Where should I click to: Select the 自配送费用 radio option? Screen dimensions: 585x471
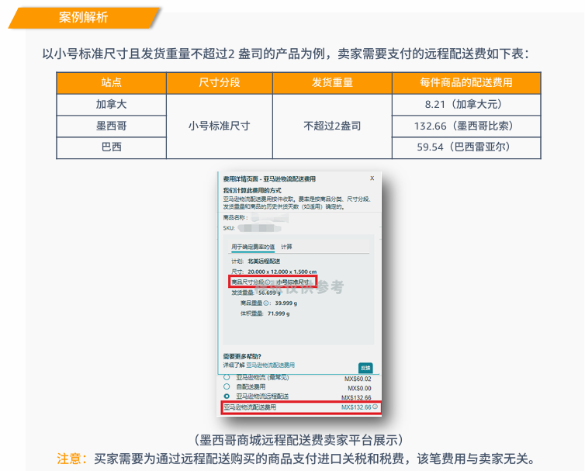[x=227, y=386]
